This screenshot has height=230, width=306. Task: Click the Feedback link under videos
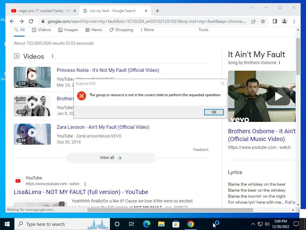(201, 150)
